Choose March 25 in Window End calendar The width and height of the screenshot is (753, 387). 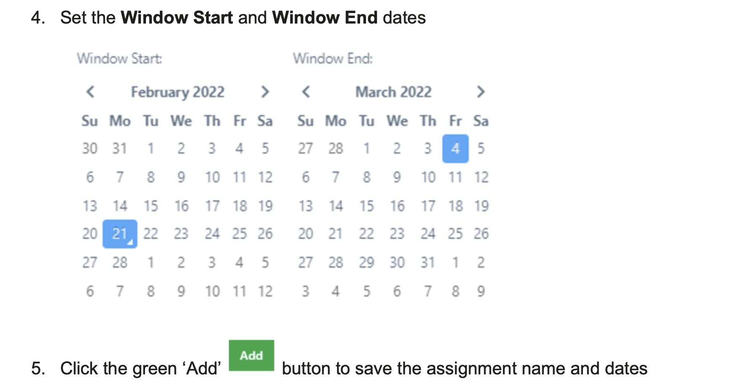(x=455, y=234)
